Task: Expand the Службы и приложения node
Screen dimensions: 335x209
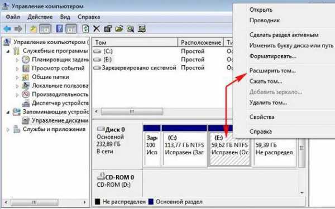Action: point(8,129)
